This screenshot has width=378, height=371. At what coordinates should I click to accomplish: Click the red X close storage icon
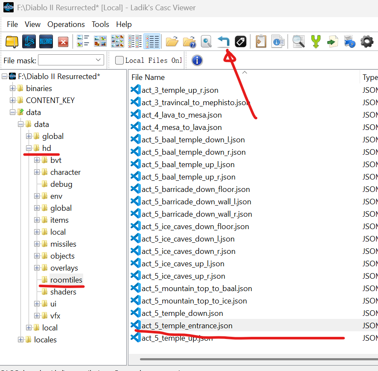(63, 42)
